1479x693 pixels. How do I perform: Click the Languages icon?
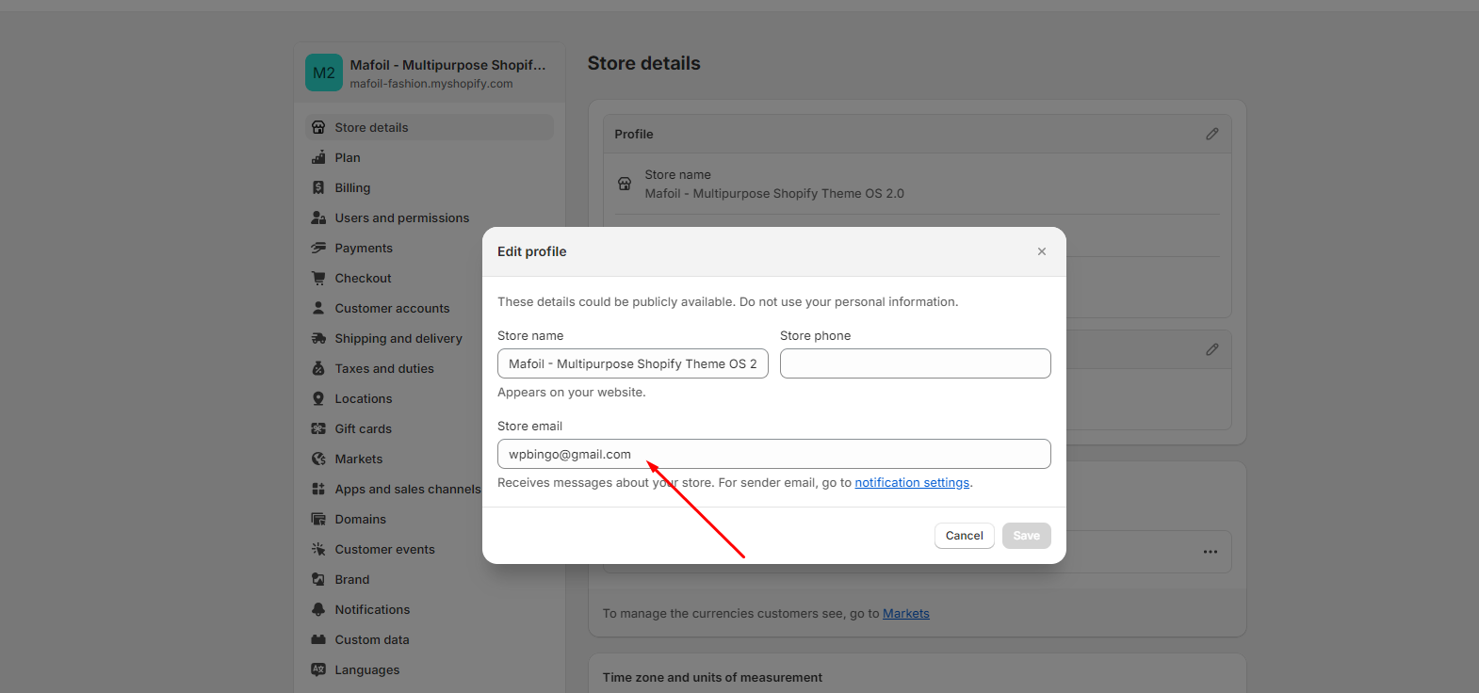click(x=318, y=669)
